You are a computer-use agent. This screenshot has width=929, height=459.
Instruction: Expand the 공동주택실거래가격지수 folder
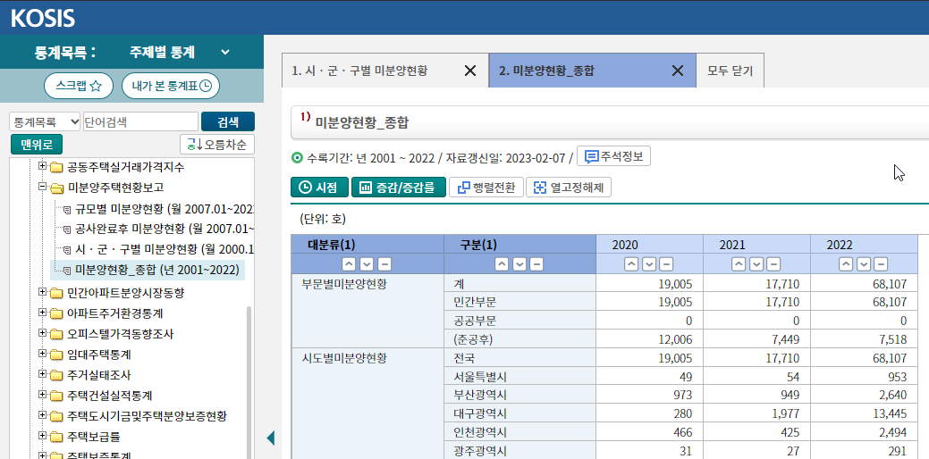[x=42, y=167]
